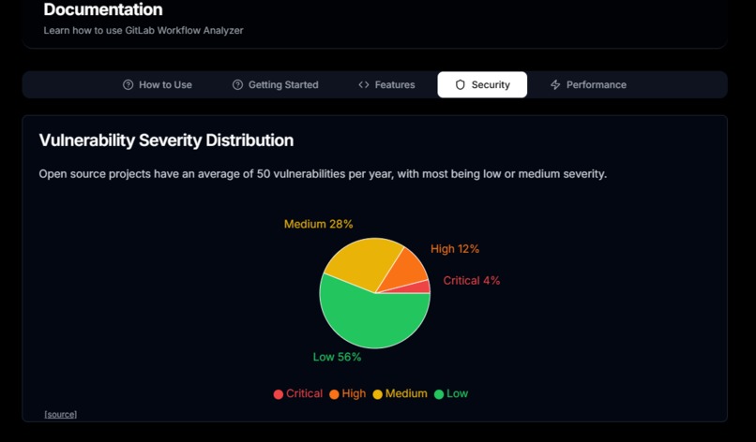Click the green Low legend dot
756x442 pixels.
pyautogui.click(x=439, y=394)
